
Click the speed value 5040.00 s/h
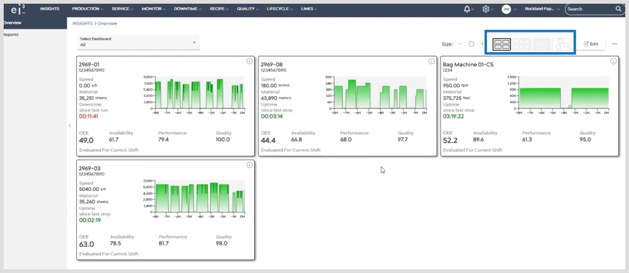(x=93, y=189)
